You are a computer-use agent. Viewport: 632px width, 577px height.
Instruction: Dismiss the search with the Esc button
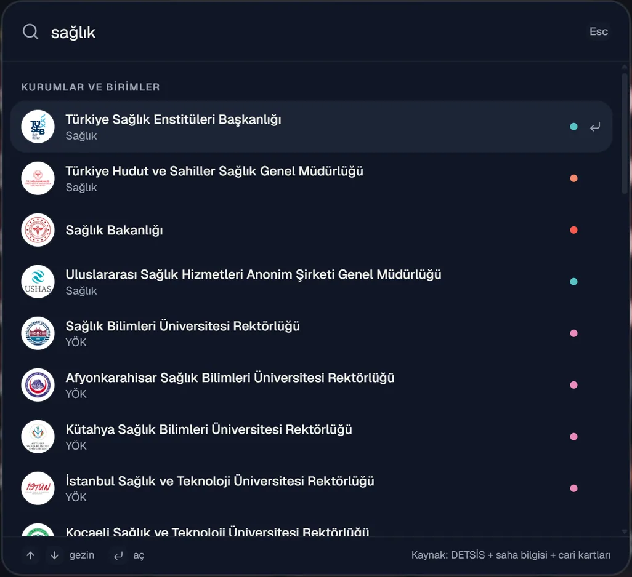(x=599, y=31)
